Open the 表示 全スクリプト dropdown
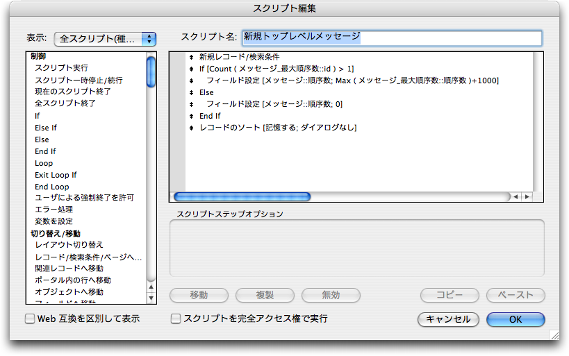This screenshot has width=569, height=356. tap(105, 39)
